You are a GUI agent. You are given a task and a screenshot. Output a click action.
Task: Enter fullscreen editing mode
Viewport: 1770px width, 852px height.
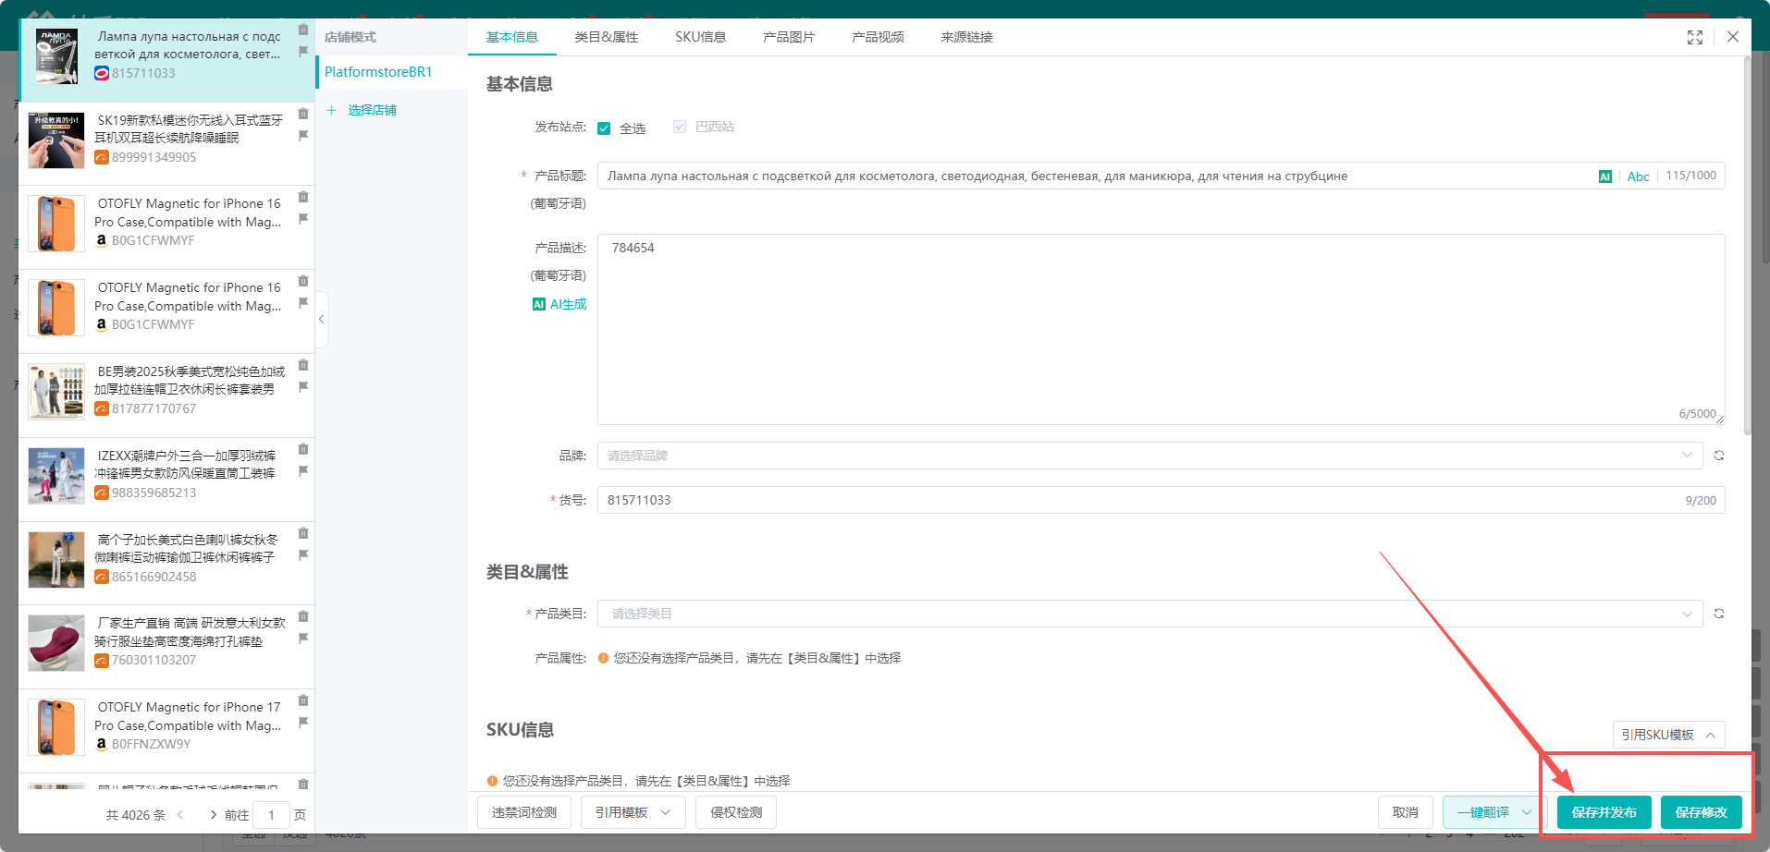click(x=1694, y=37)
